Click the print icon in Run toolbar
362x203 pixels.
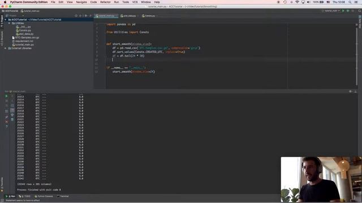click(x=12, y=114)
